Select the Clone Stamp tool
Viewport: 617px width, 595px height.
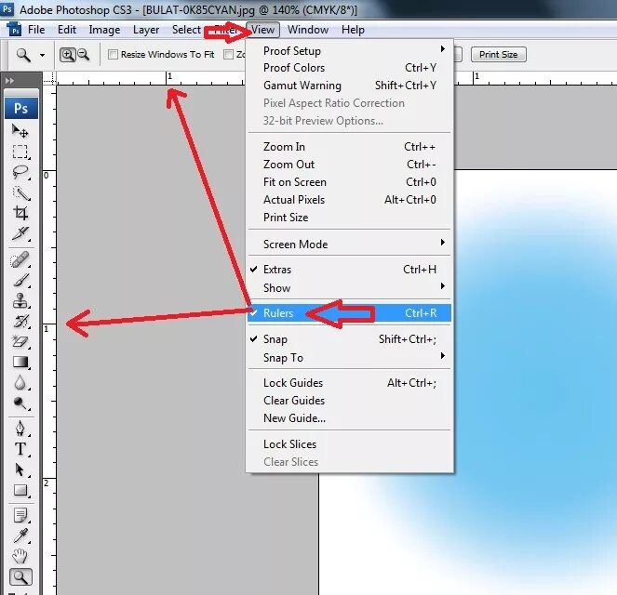[20, 301]
